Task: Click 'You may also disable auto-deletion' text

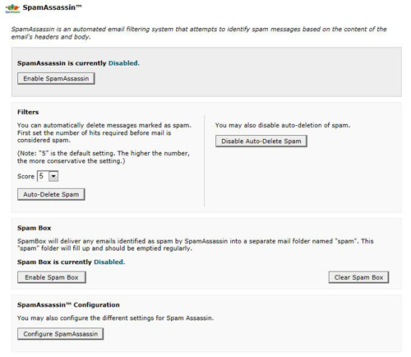Action: pos(283,125)
